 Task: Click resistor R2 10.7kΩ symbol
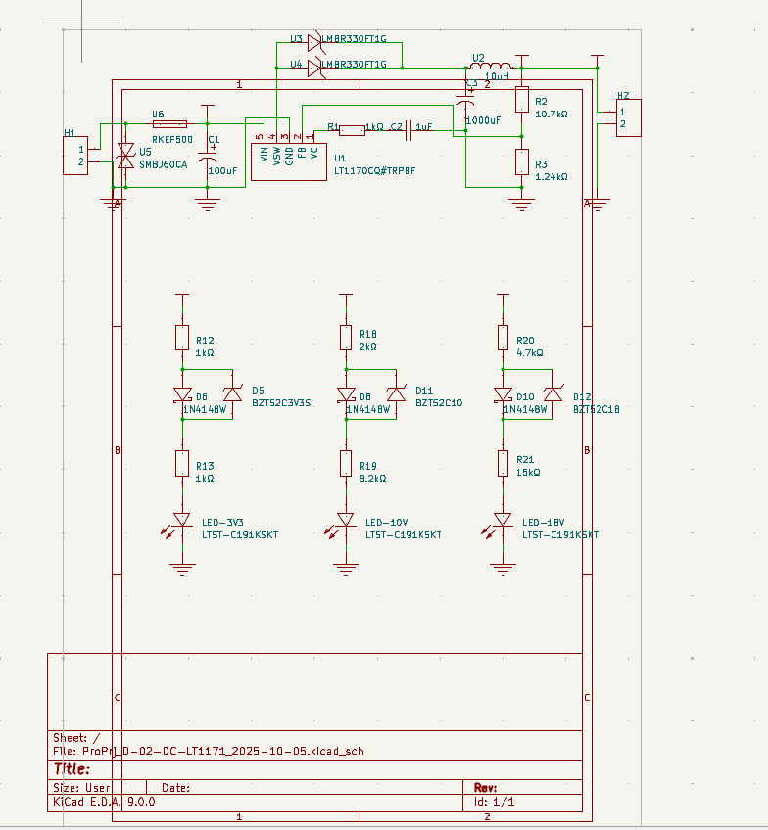coord(522,99)
